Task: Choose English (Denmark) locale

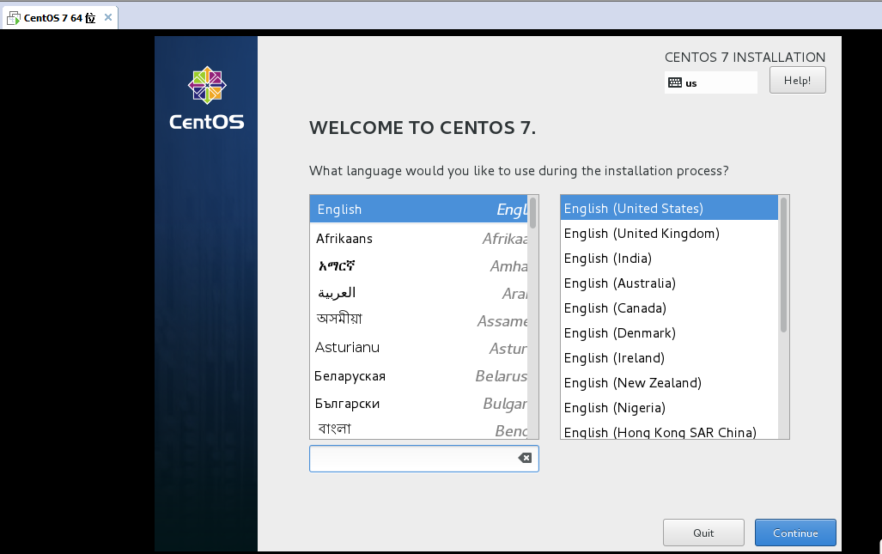Action: 669,333
